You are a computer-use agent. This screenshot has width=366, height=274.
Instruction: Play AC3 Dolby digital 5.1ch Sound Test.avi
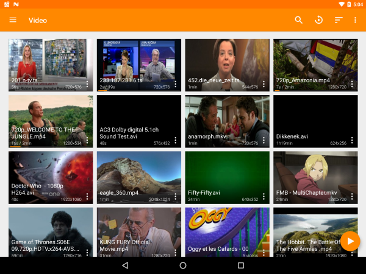pyautogui.click(x=139, y=121)
